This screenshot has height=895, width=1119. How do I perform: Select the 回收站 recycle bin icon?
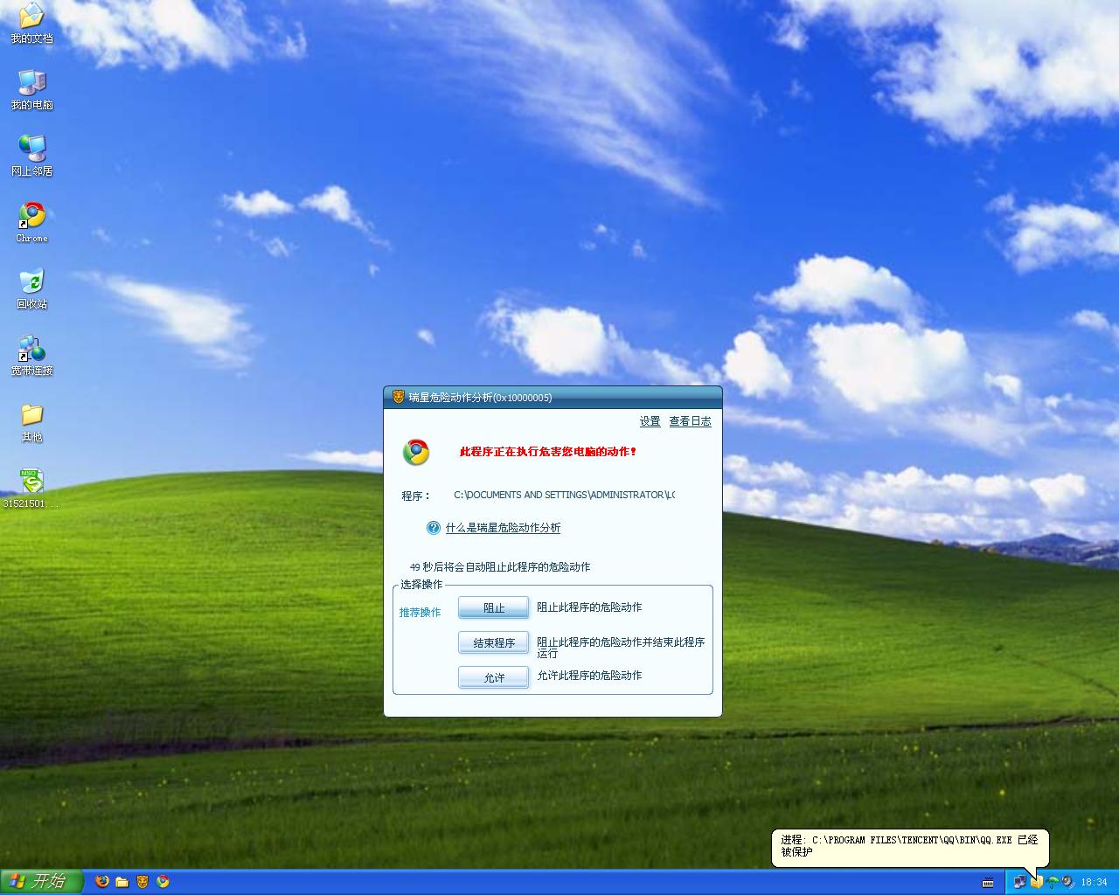(x=31, y=289)
